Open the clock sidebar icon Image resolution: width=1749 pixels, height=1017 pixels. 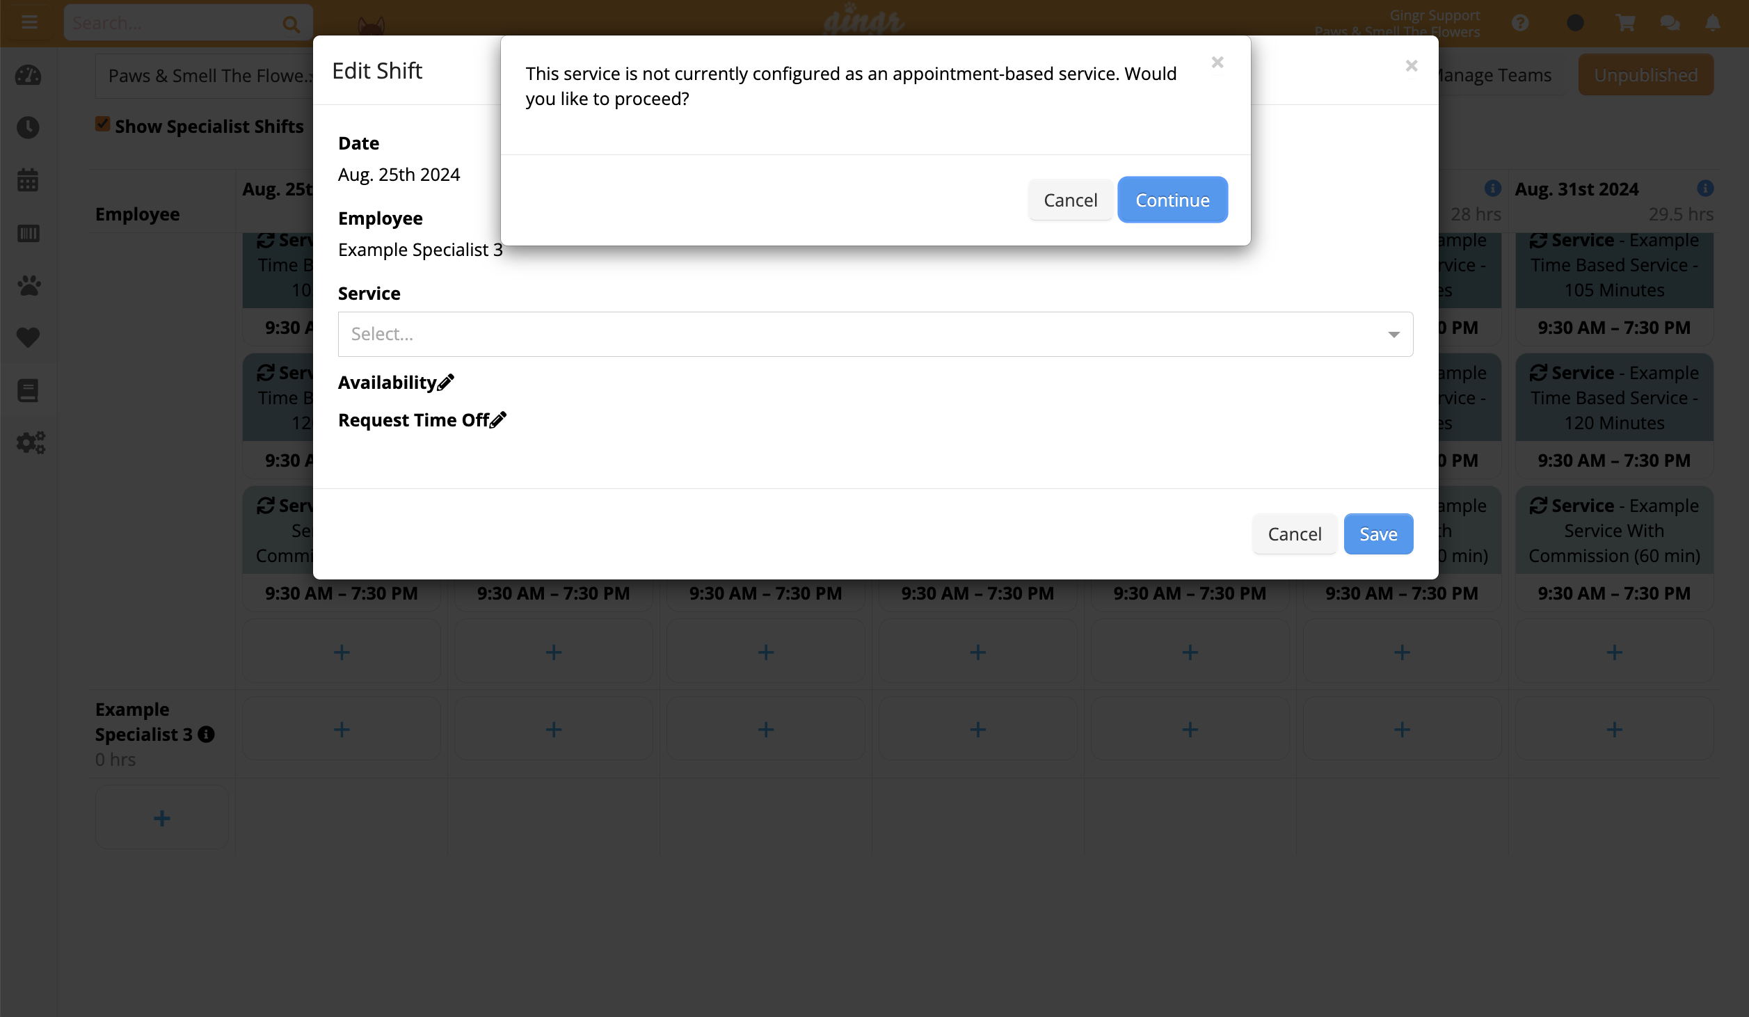click(29, 127)
